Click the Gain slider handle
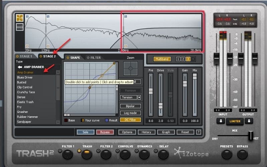Screen dimensions: 267x167 click(x=185, y=83)
